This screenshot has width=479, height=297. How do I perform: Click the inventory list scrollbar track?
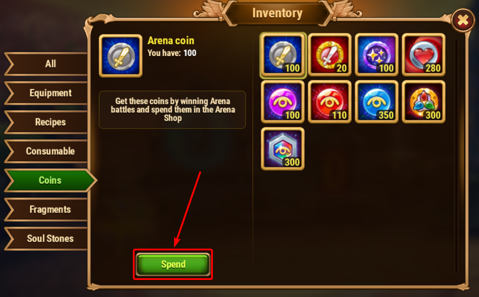(456, 156)
